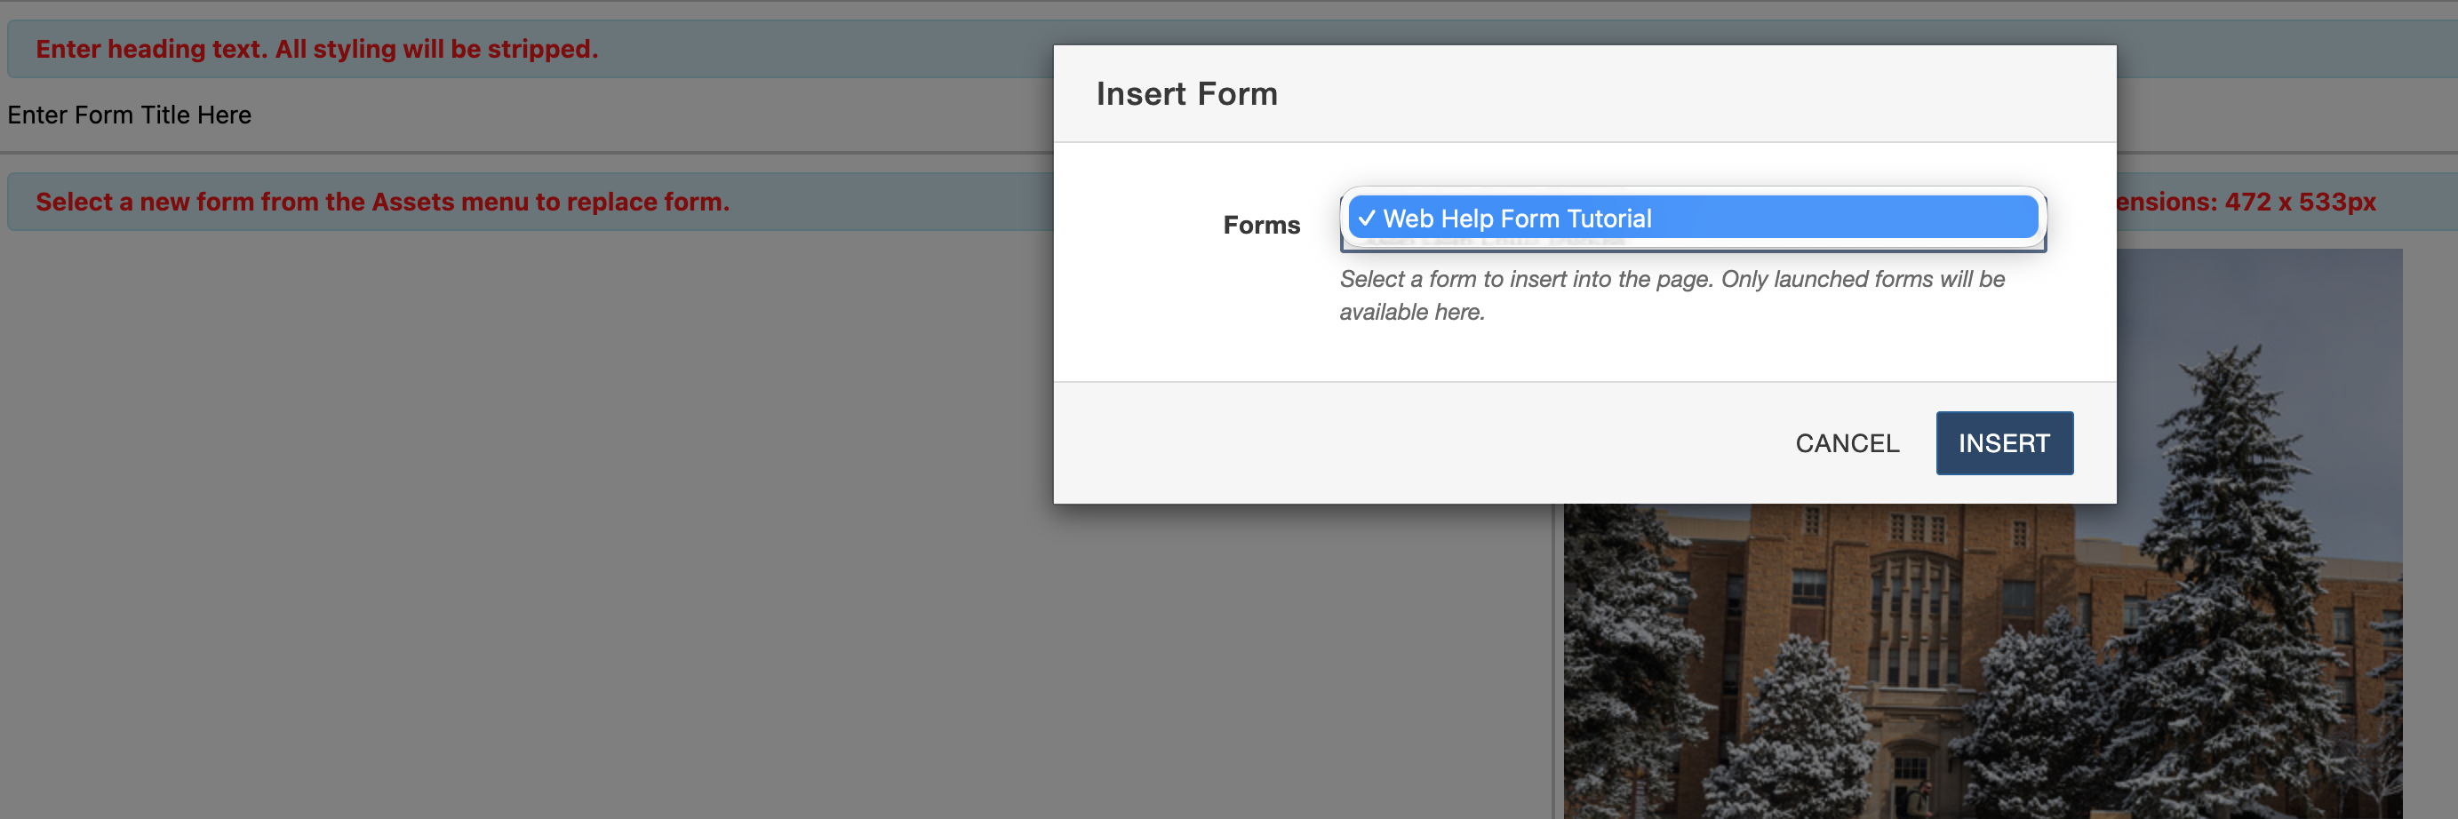Click the Forms field label
The image size is (2458, 819).
click(1262, 225)
